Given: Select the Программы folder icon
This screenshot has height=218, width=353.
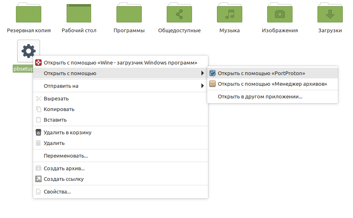Looking at the screenshot, I should tap(129, 13).
